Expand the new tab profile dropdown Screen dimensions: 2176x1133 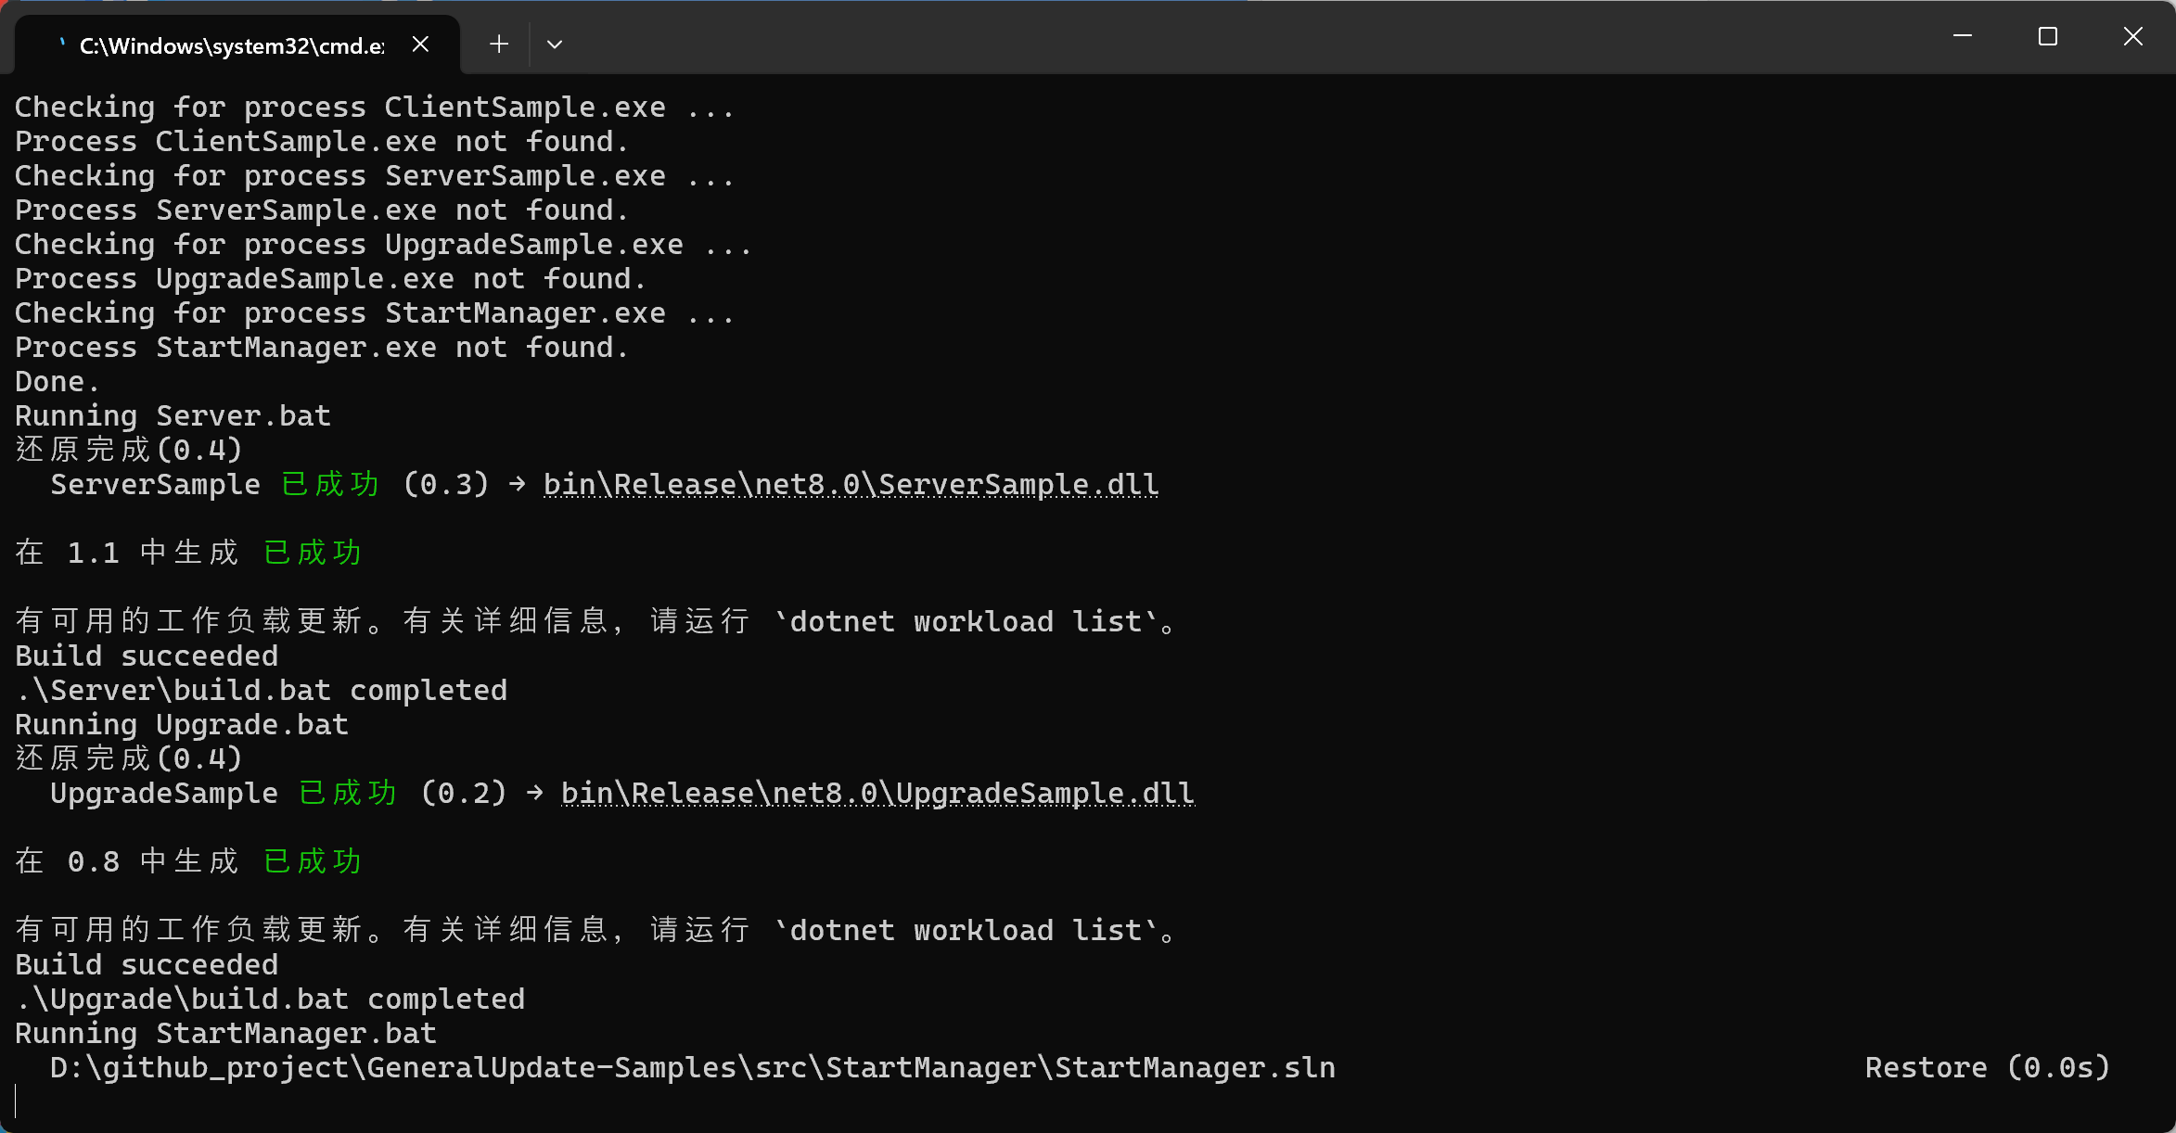point(555,45)
